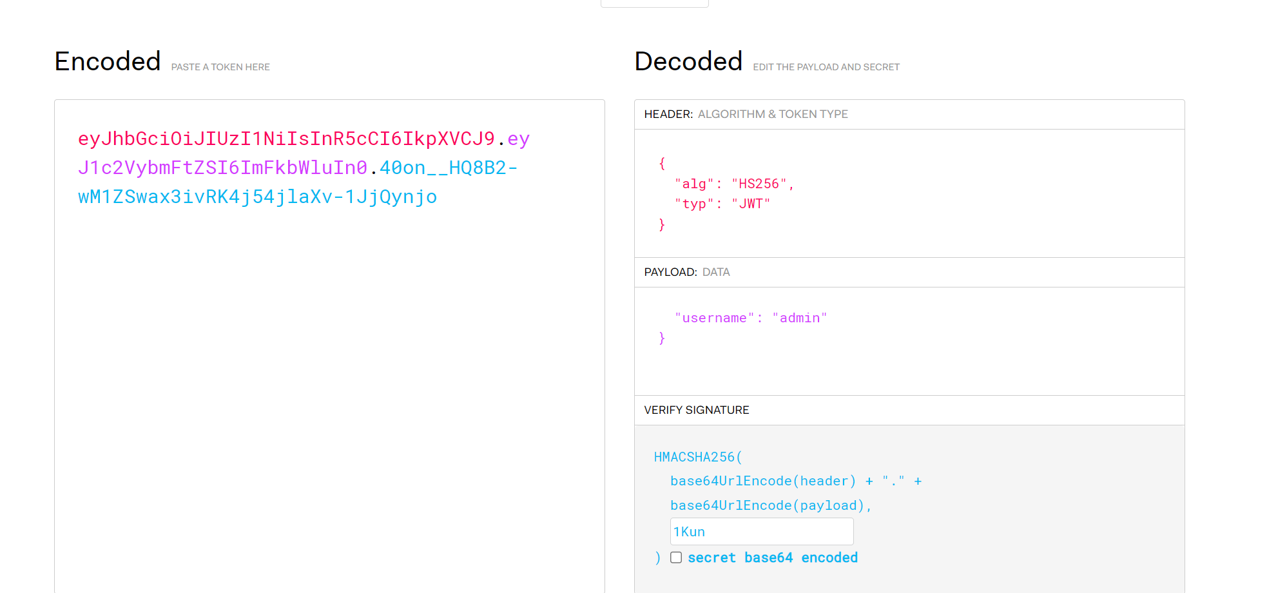Click the PASTE A TOKEN HERE hint
The width and height of the screenshot is (1287, 593).
(x=220, y=67)
